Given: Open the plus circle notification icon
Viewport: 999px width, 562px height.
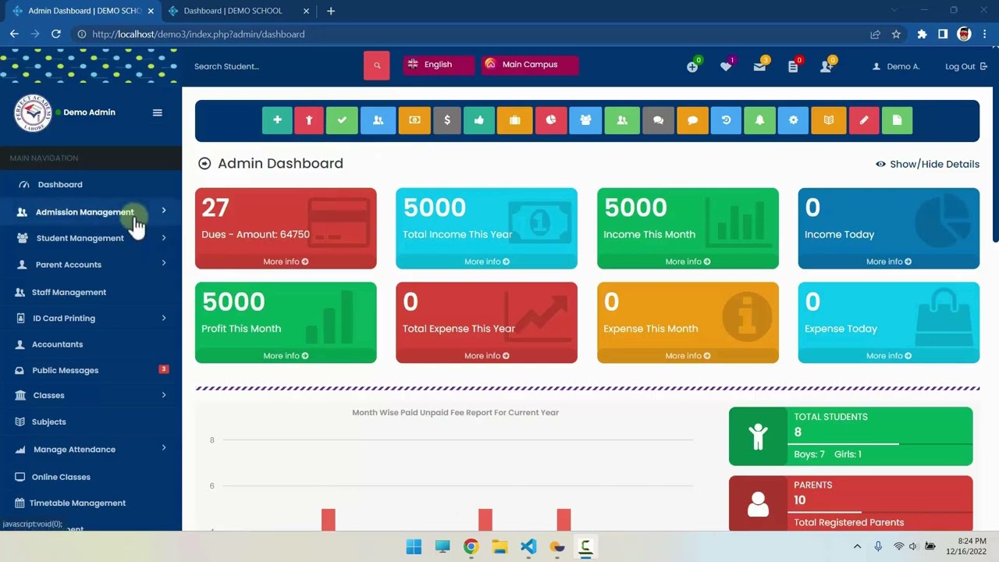Looking at the screenshot, I should coord(692,66).
